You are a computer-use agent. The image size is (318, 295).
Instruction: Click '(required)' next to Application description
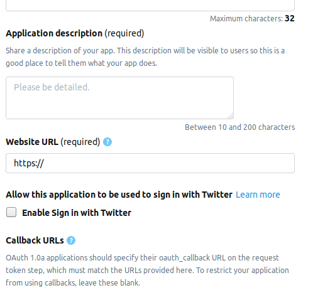pyautogui.click(x=124, y=33)
